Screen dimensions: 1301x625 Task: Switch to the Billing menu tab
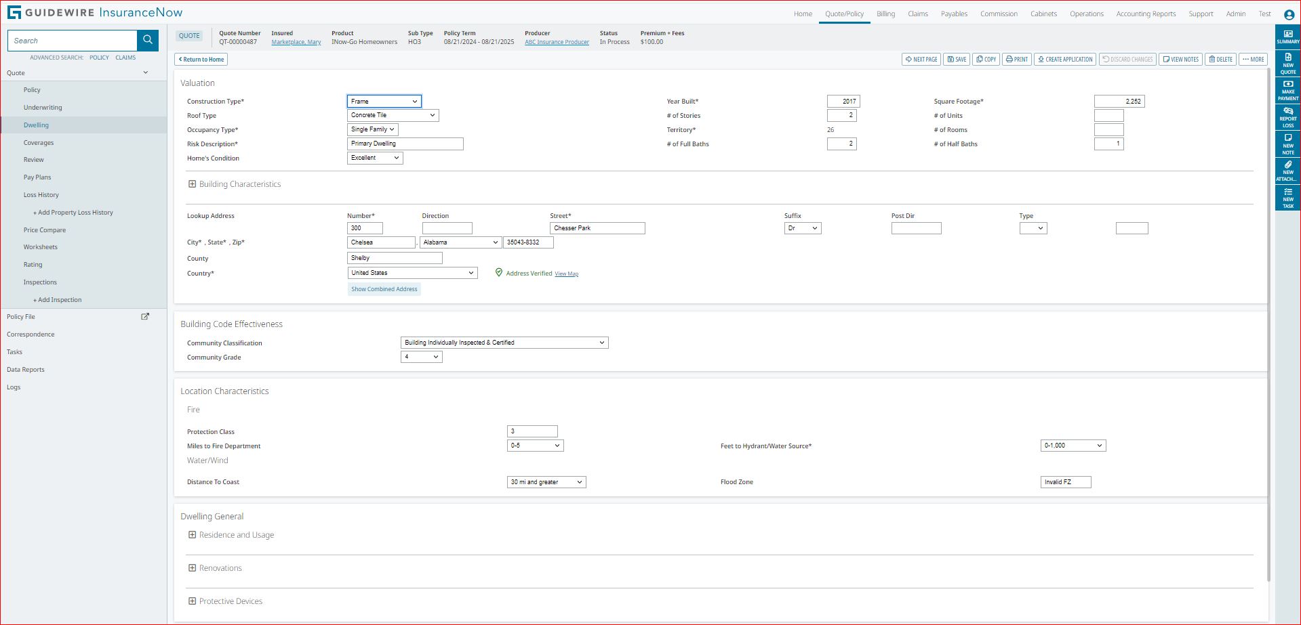click(885, 14)
